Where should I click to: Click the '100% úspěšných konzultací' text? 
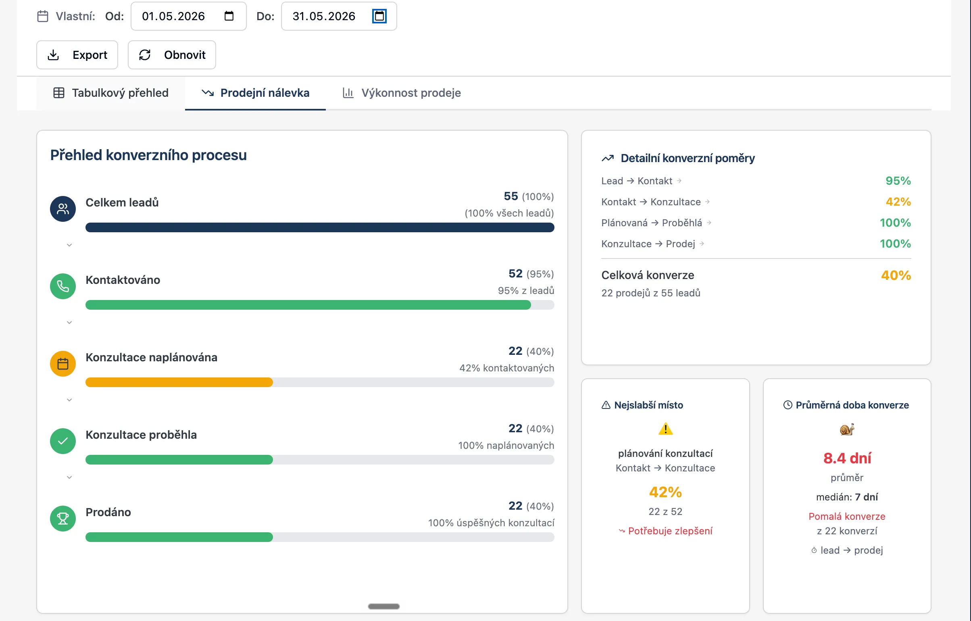pos(491,523)
